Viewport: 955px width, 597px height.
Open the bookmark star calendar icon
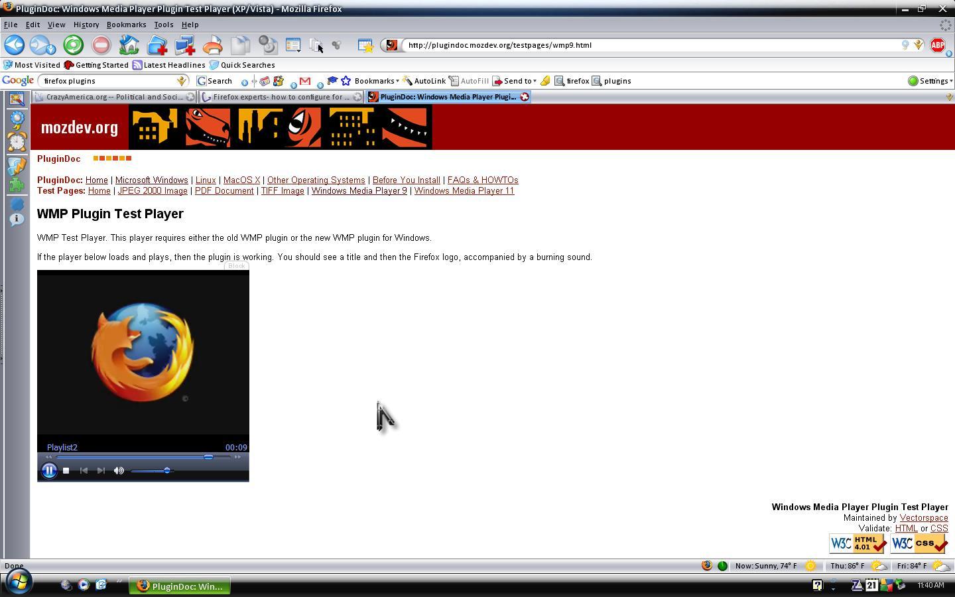pos(365,45)
